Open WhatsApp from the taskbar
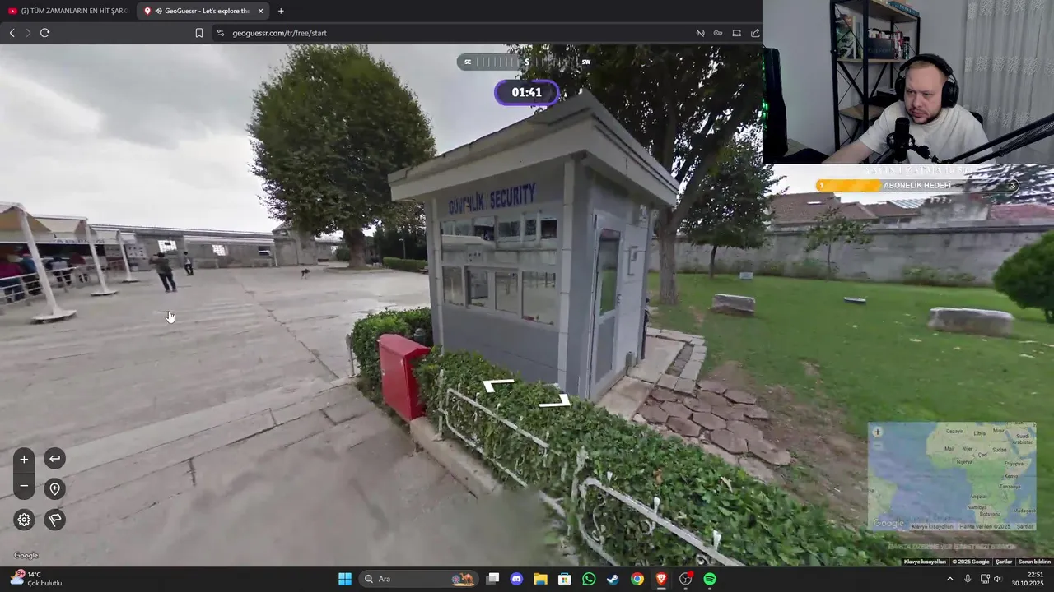The image size is (1054, 592). coord(589,579)
